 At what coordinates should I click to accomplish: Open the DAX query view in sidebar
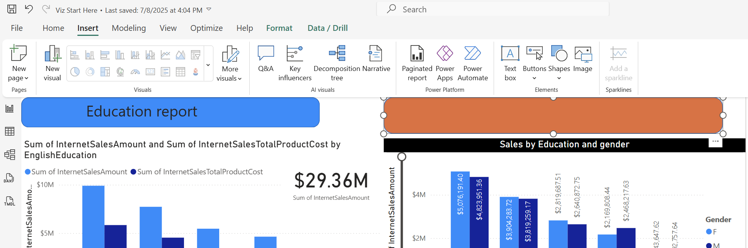[x=9, y=178]
